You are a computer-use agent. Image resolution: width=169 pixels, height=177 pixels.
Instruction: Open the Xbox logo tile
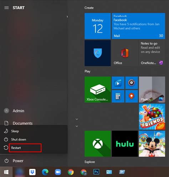tap(98, 144)
